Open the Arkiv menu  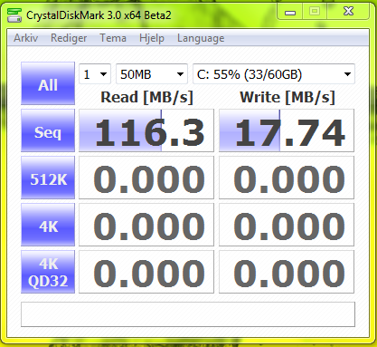click(x=26, y=38)
